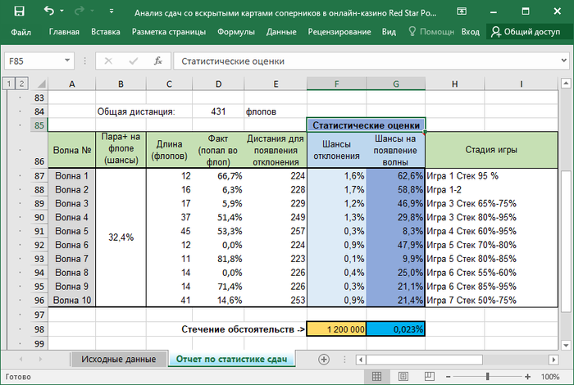Confirm the entry with the checkmark icon
Screen dimensions: 574x385
(133, 61)
